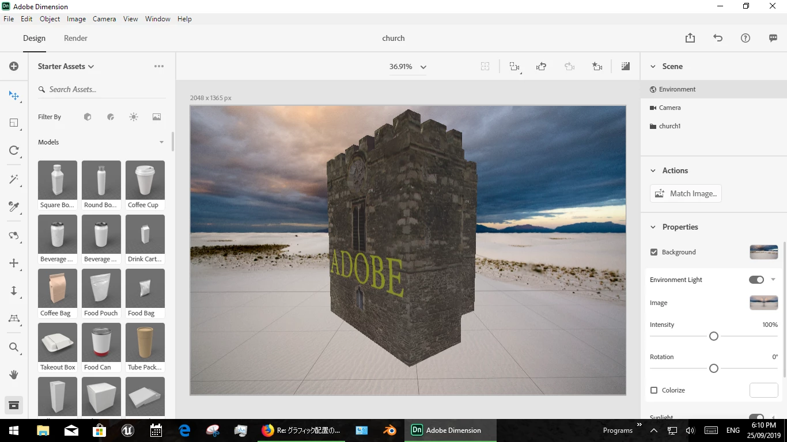Click the Rotation slider handle
Image resolution: width=787 pixels, height=442 pixels.
(x=714, y=368)
